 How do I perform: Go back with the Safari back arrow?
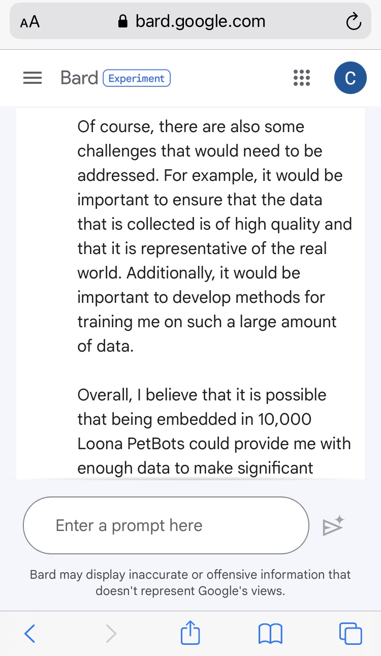pos(30,633)
